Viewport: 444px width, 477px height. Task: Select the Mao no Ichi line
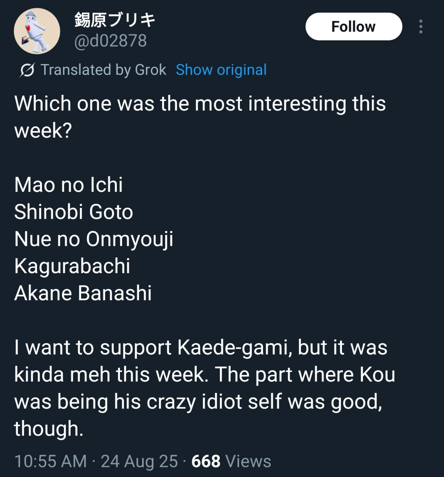(68, 185)
